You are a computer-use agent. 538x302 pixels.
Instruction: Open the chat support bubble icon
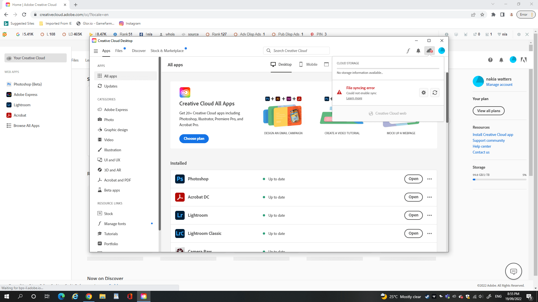(513, 271)
